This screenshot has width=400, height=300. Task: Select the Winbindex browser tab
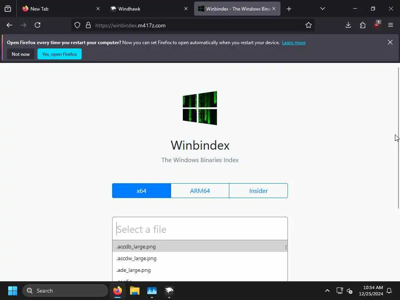pyautogui.click(x=237, y=9)
